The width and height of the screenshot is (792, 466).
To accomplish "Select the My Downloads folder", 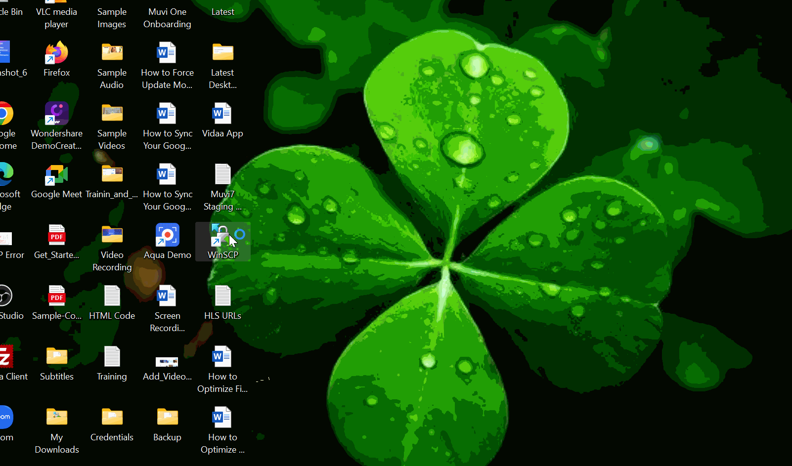I will click(56, 418).
